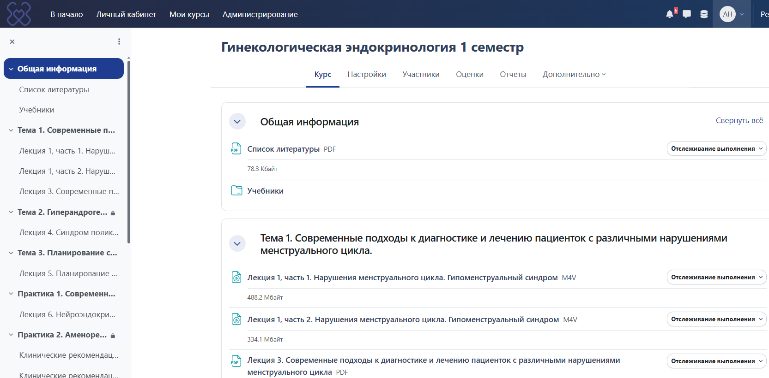Open Администрирование in top navigation
This screenshot has width=769, height=378.
[260, 14]
